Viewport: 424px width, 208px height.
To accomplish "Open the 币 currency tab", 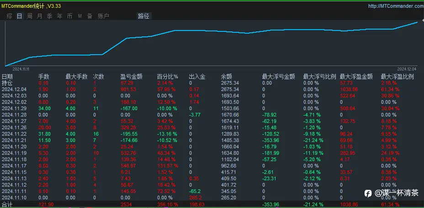I will point(69,16).
